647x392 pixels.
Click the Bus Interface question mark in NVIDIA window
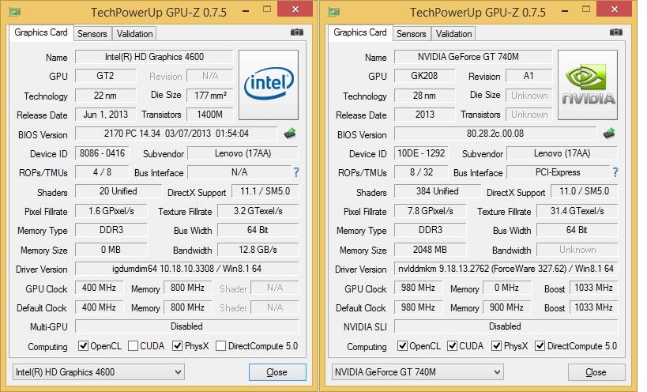point(615,172)
